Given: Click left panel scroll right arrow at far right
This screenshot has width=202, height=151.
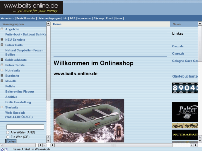Looking at the screenshot, I should 44,145.
